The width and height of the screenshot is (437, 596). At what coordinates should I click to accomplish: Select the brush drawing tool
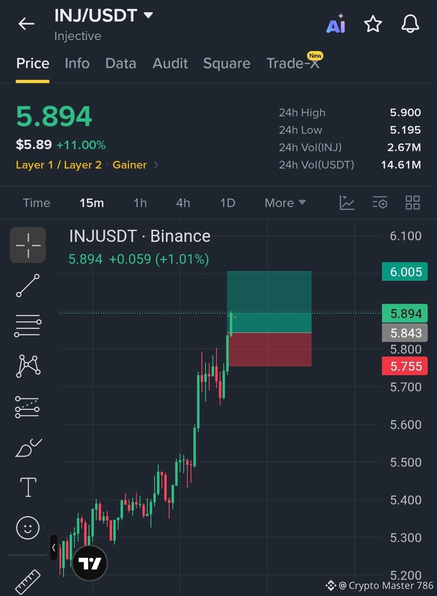click(28, 447)
